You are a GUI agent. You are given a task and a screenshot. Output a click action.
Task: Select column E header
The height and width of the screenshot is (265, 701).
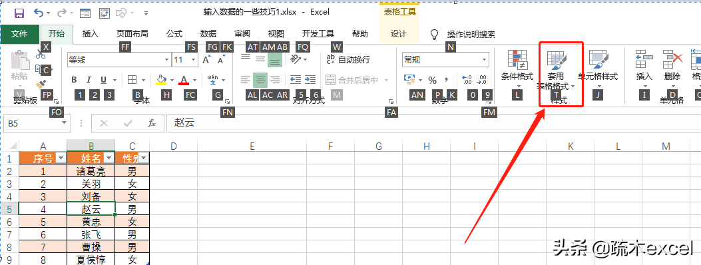pos(252,146)
